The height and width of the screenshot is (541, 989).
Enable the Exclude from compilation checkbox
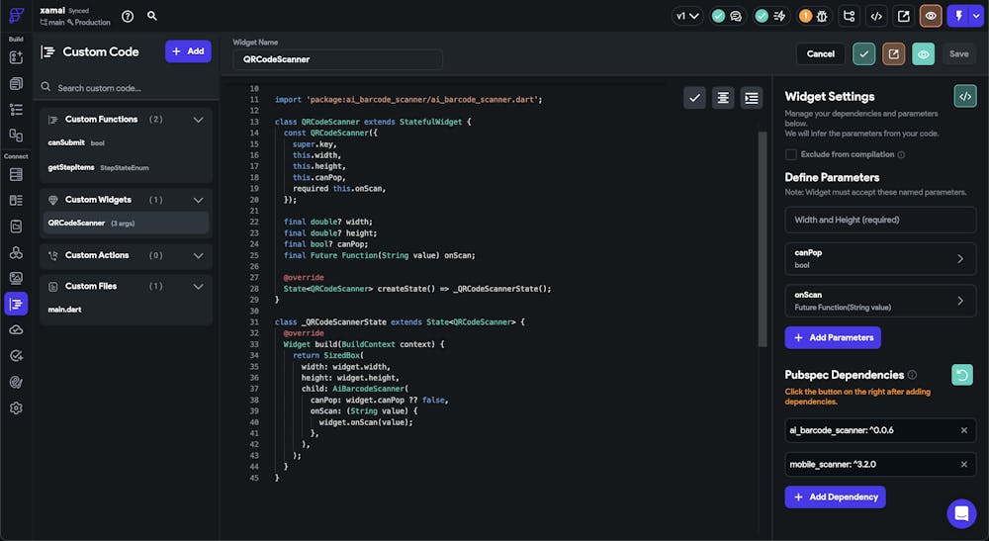point(791,154)
